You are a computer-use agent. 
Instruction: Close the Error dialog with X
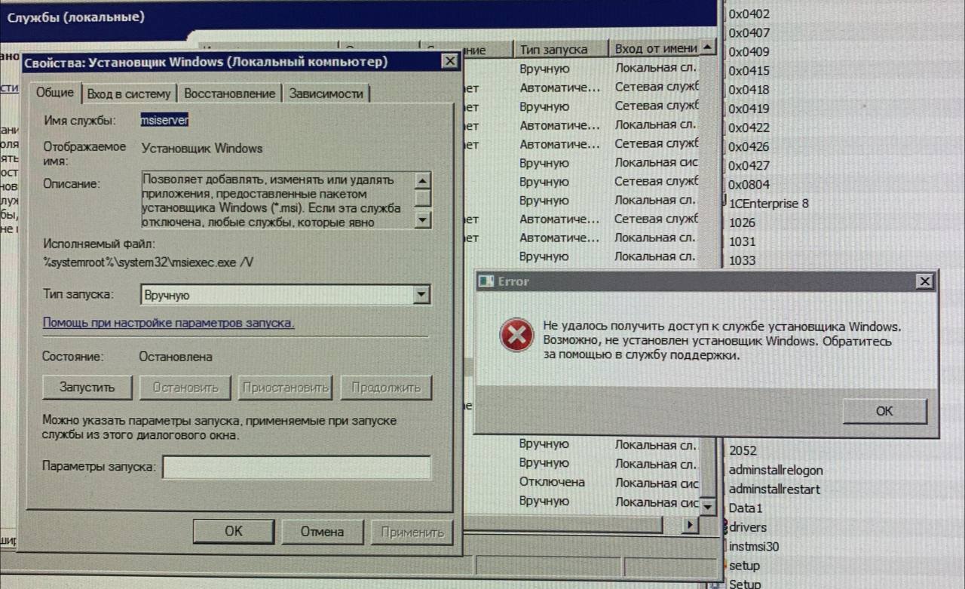coord(924,281)
